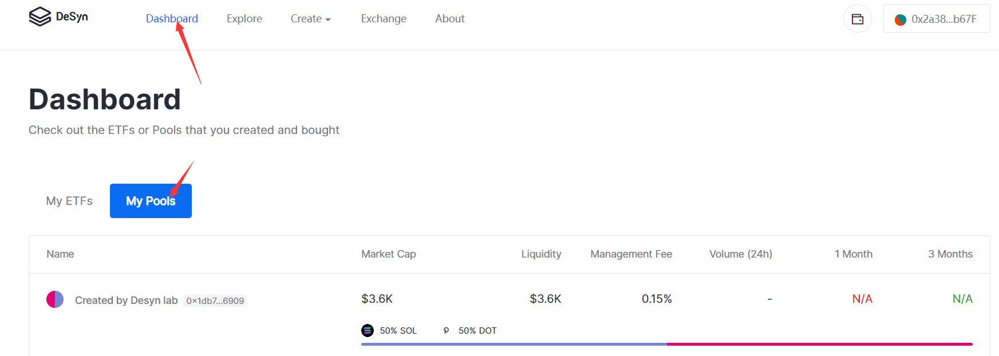Click the DOT token icon
Image resolution: width=999 pixels, height=356 pixels.
tap(446, 330)
